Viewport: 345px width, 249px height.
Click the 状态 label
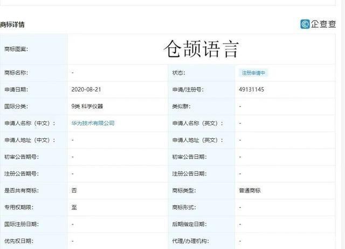pyautogui.click(x=178, y=73)
